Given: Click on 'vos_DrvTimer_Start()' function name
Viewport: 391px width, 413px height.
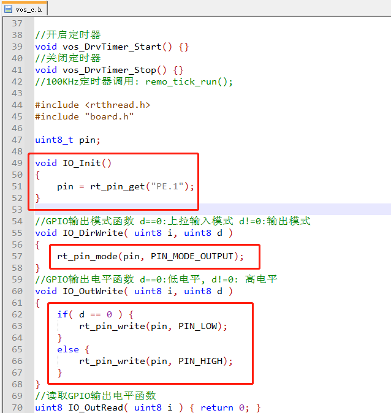Looking at the screenshot, I should [117, 47].
